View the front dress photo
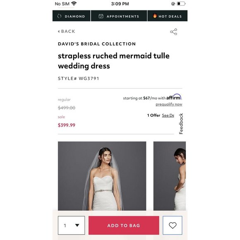This screenshot has height=240, width=240. tap(102, 176)
